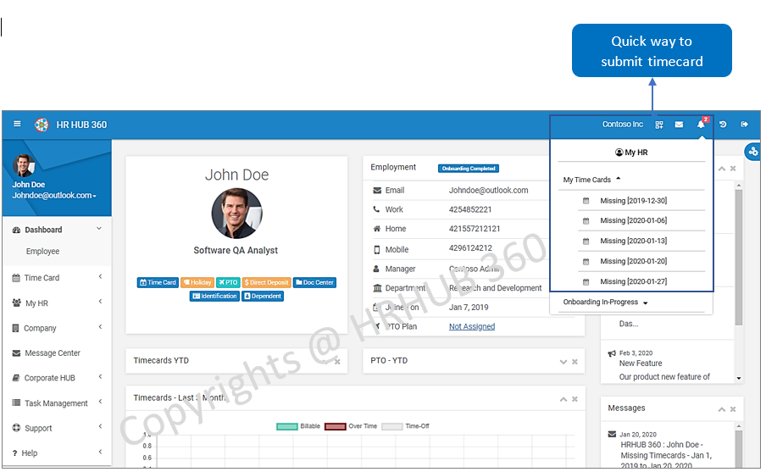766x472 pixels.
Task: Expand Onboarding In-Progress section
Action: (x=605, y=302)
